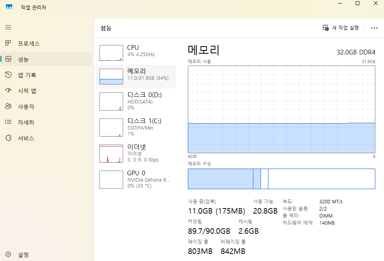Viewport: 384px width, 261px height.
Task: Open the three-dot more options menu
Action: [x=375, y=28]
